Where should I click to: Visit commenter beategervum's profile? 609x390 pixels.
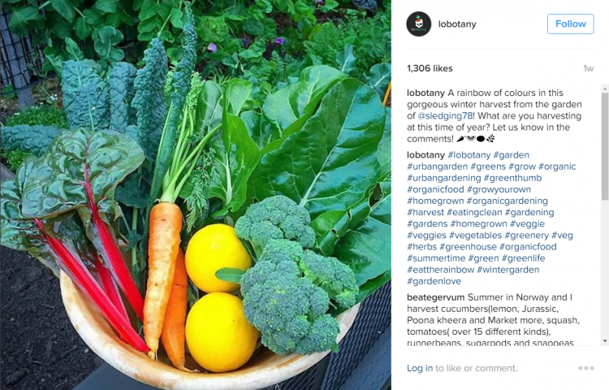tap(435, 297)
